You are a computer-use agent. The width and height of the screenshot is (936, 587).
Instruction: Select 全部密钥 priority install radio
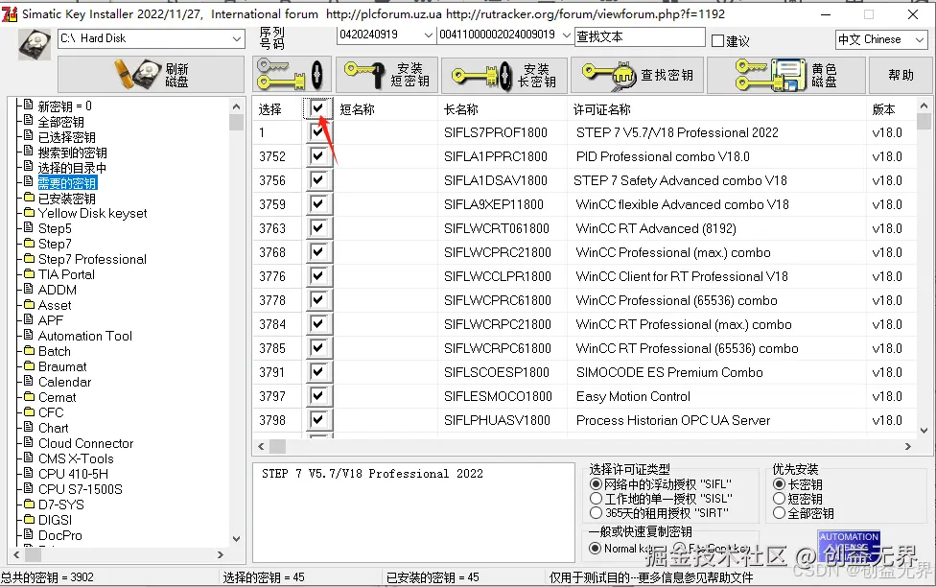coord(779,512)
